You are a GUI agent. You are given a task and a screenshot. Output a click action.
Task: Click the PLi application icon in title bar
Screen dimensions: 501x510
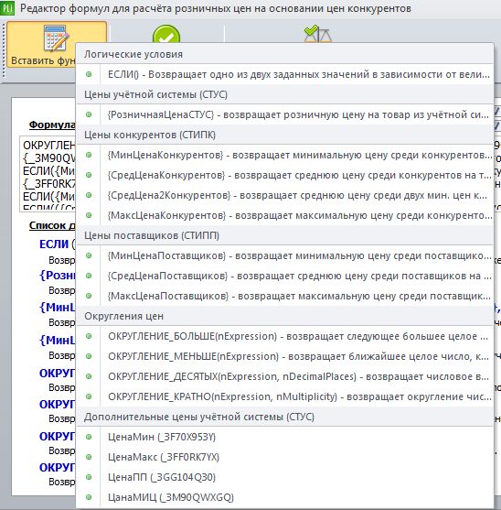pyautogui.click(x=7, y=8)
